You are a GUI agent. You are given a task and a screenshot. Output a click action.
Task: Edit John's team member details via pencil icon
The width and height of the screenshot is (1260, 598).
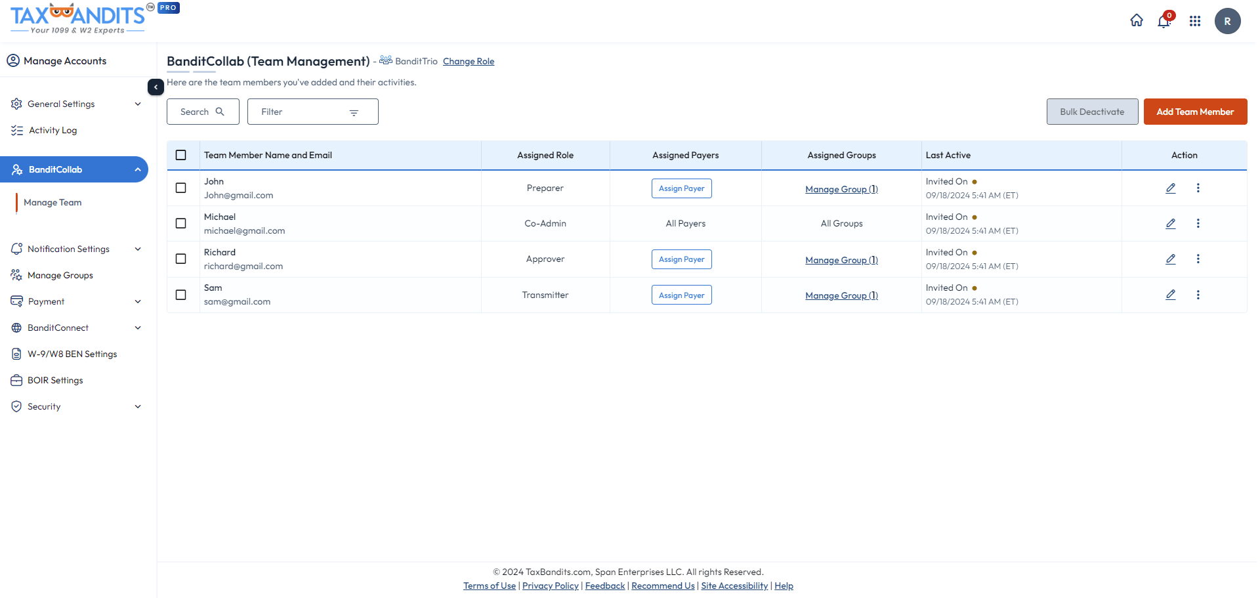[x=1171, y=188]
